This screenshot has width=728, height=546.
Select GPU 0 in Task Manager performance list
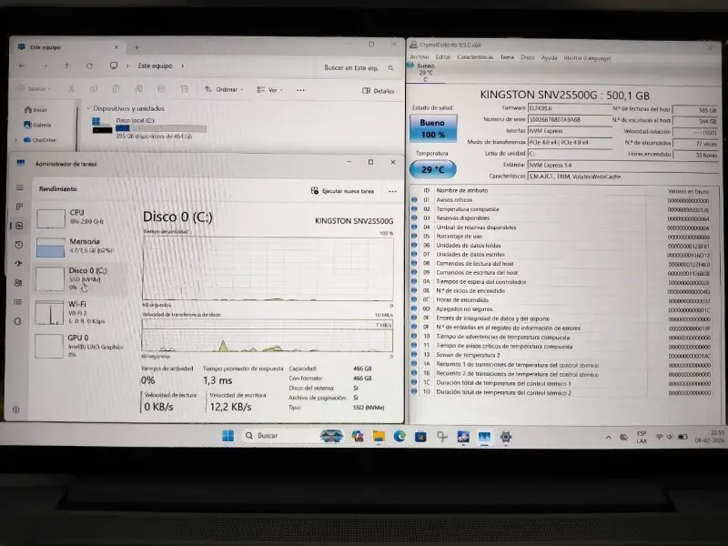[80, 346]
